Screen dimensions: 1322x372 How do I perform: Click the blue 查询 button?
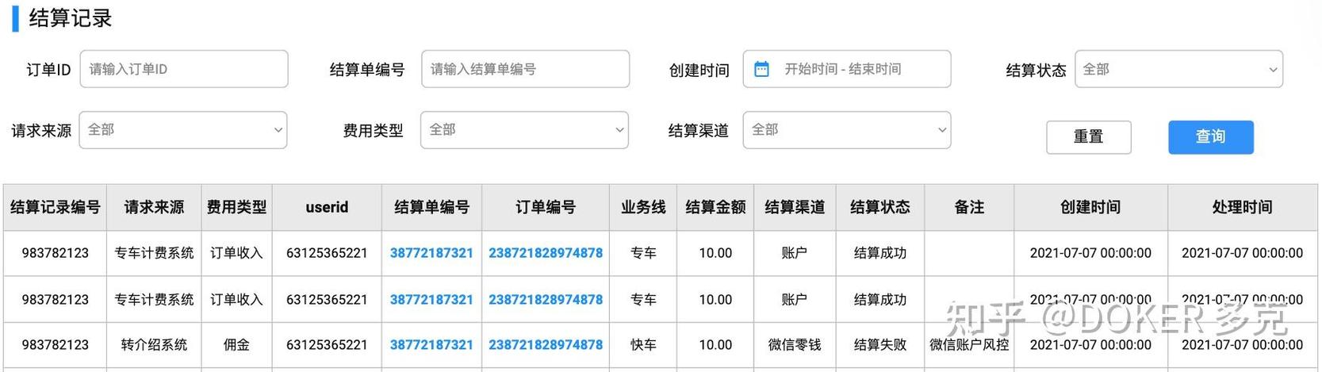[1211, 137]
